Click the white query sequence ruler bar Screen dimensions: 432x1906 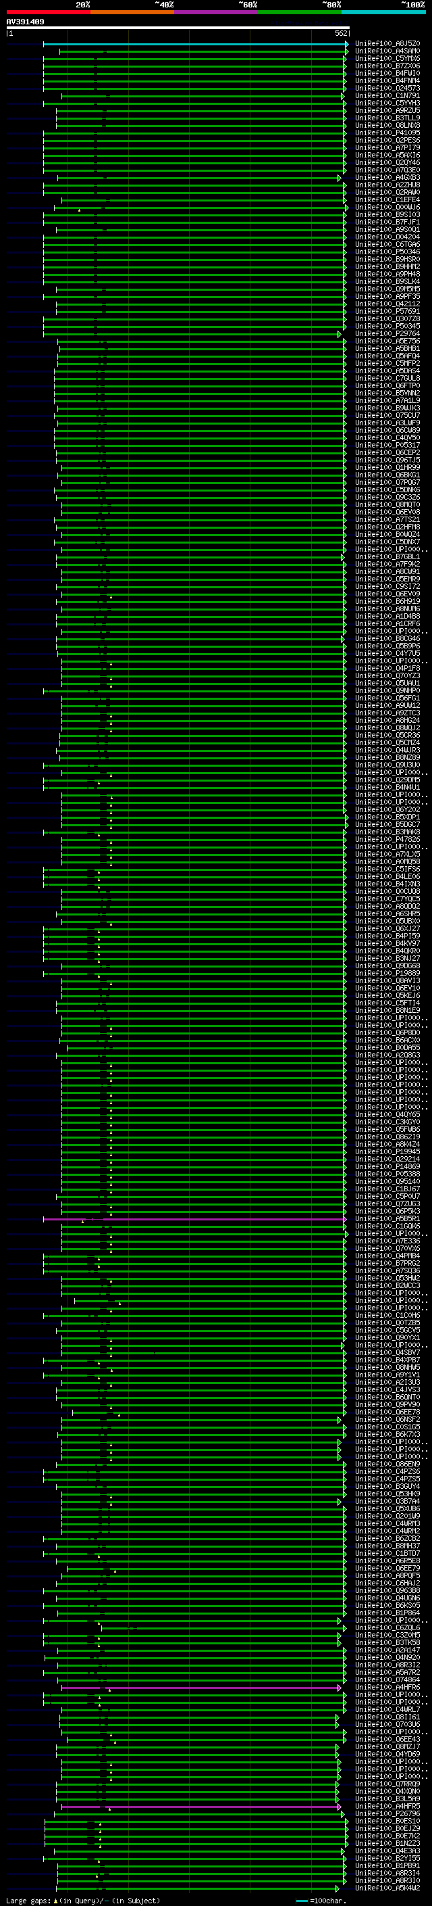[178, 27]
